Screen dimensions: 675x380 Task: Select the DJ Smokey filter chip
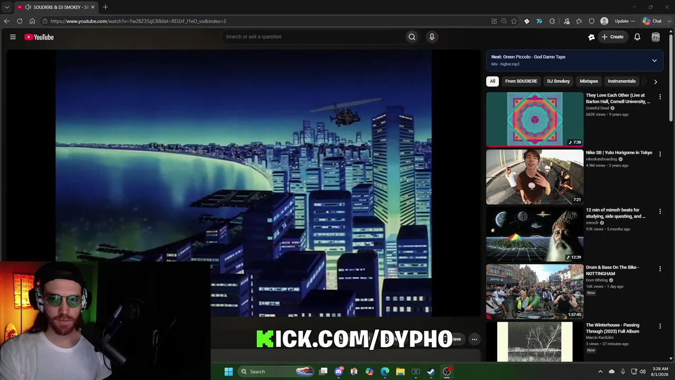pos(558,81)
